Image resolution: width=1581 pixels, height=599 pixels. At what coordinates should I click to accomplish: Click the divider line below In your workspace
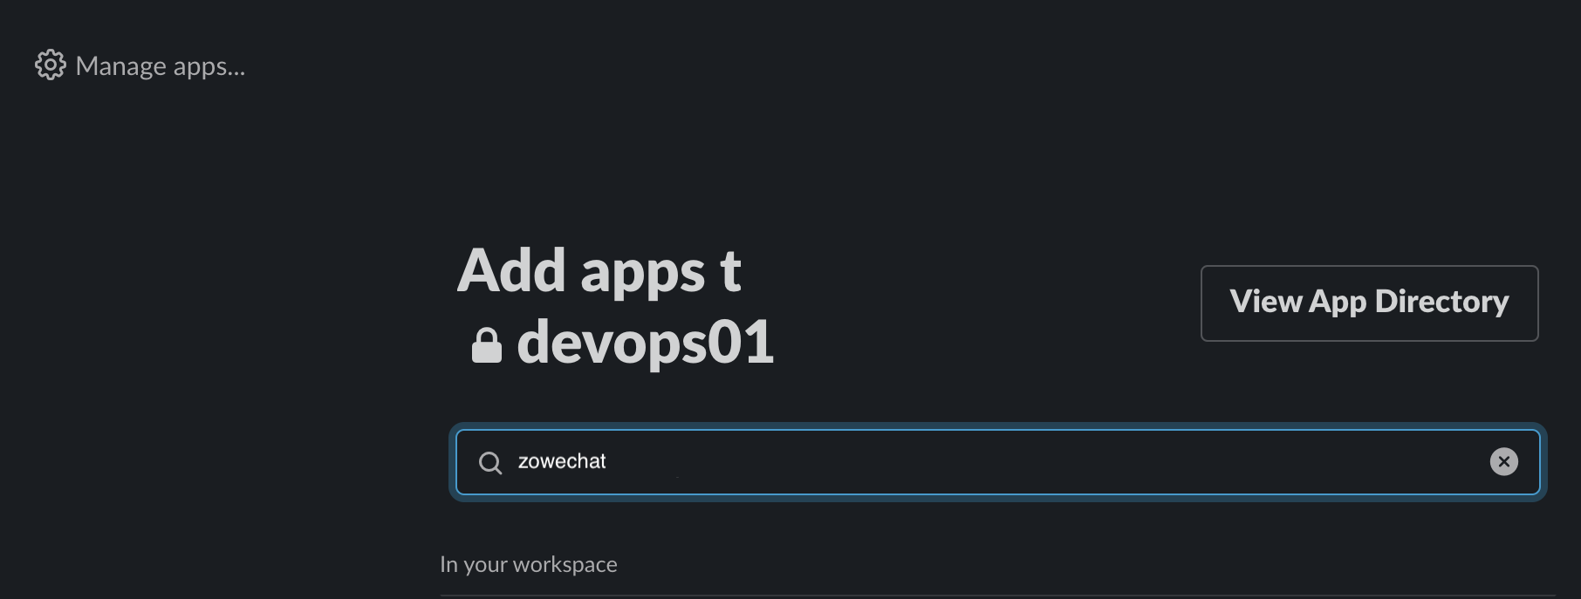pos(995,596)
